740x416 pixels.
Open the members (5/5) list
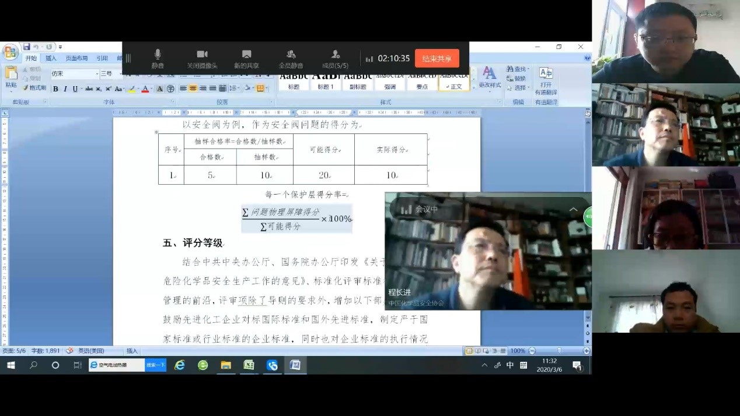(x=335, y=58)
